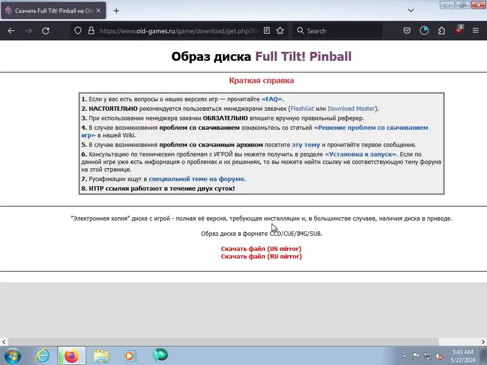Toggle reader view icon
This screenshot has width=487, height=365.
(267, 30)
